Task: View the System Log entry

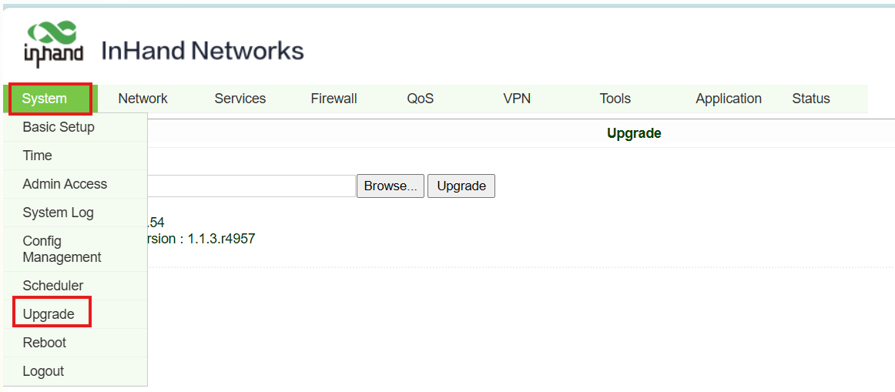Action: tap(58, 213)
